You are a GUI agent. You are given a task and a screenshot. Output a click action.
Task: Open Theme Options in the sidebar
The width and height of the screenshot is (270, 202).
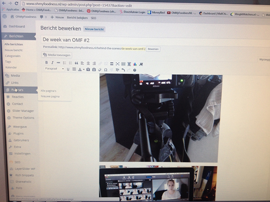coord(23,118)
